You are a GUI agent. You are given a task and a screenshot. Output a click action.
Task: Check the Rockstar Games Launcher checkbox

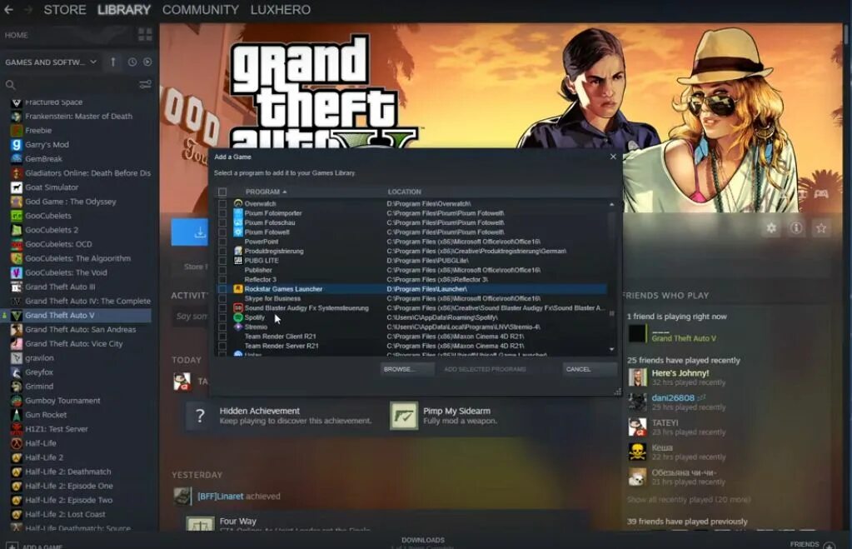pyautogui.click(x=222, y=288)
